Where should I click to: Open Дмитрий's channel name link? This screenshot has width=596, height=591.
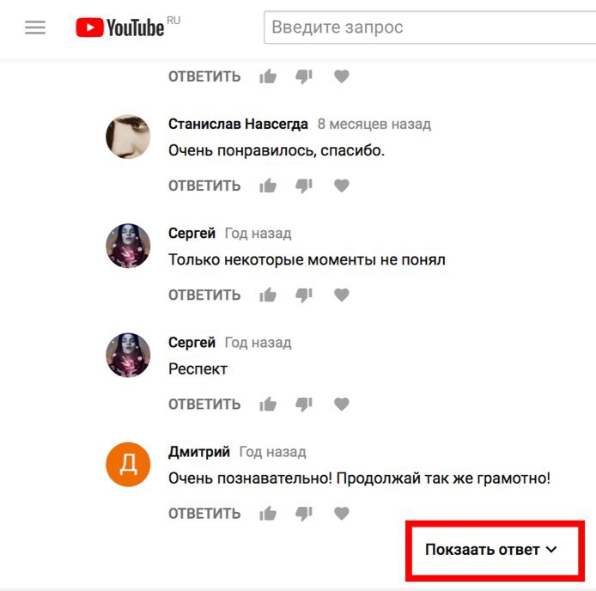(x=199, y=452)
